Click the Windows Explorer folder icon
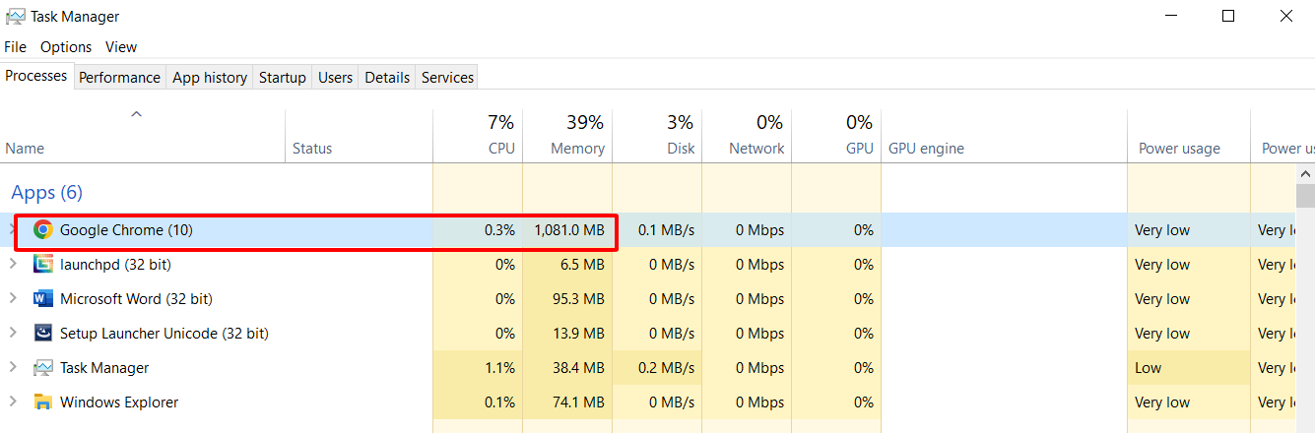Image resolution: width=1315 pixels, height=433 pixels. point(42,402)
